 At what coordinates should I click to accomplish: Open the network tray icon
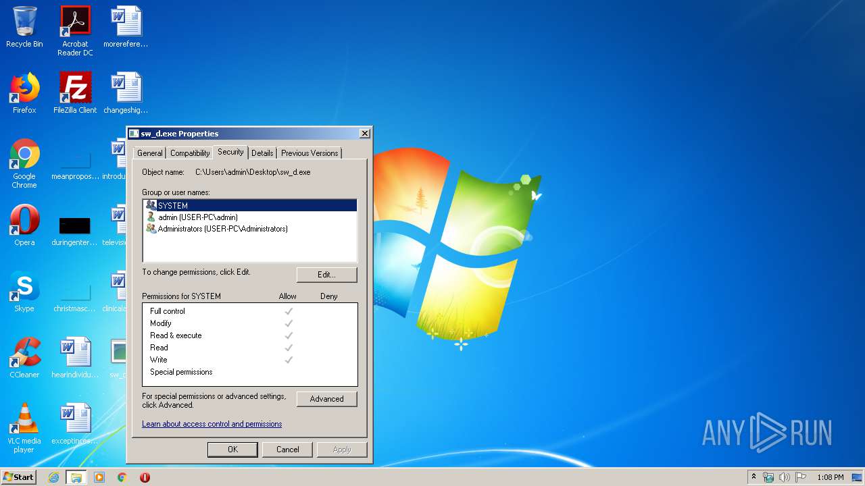[768, 477]
